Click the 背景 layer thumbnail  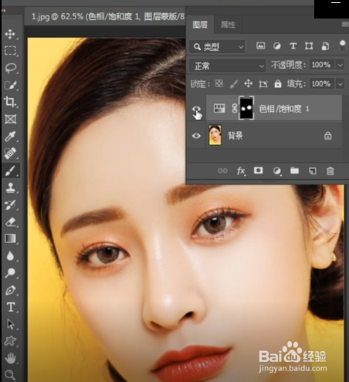click(215, 135)
